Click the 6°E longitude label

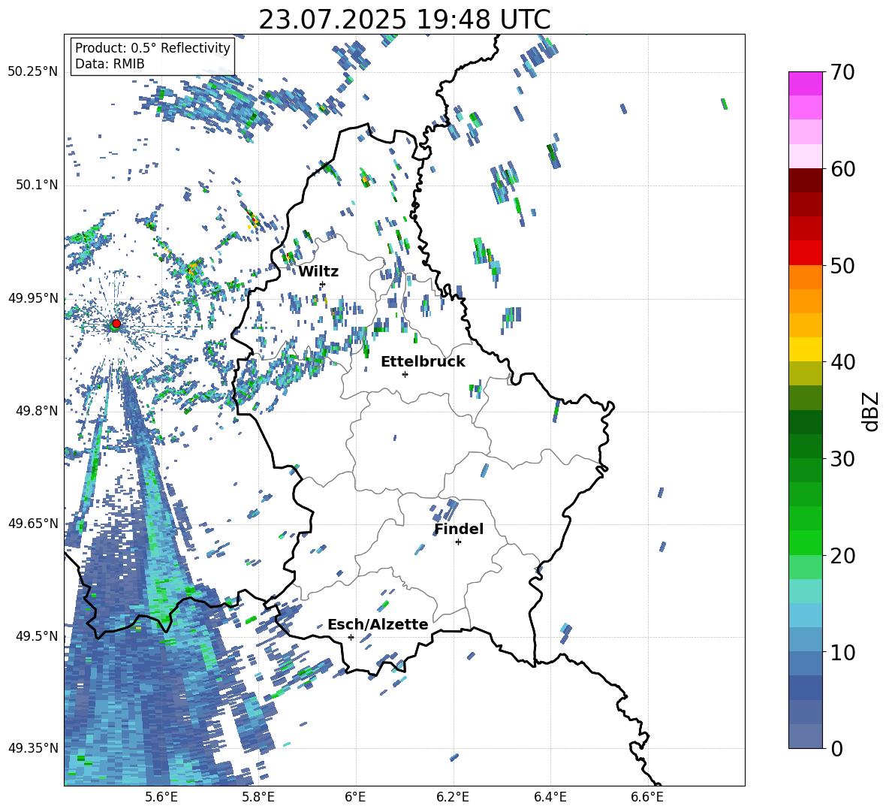(355, 797)
